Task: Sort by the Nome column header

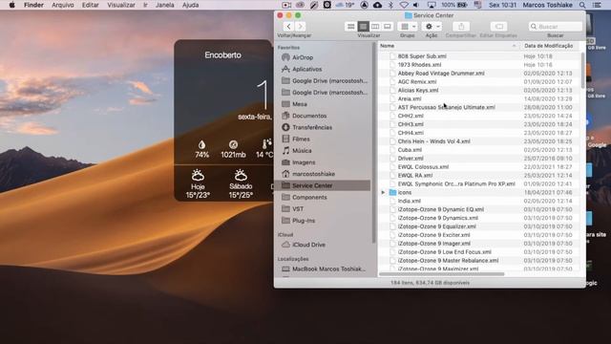Action: point(449,46)
